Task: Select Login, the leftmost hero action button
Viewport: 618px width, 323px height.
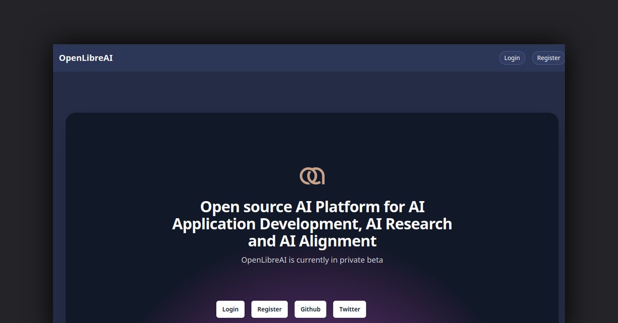Action: pos(230,309)
